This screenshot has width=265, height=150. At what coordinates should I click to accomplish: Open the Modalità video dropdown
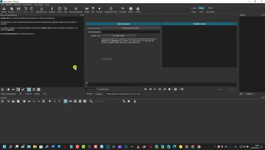pyautogui.click(x=118, y=36)
